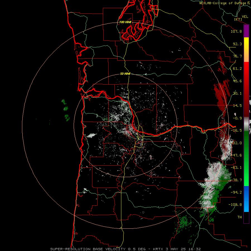Screen dimensions: 251x251
Task: Click the Super-Resolution Base Velocity caption text
Action: (x=126, y=249)
